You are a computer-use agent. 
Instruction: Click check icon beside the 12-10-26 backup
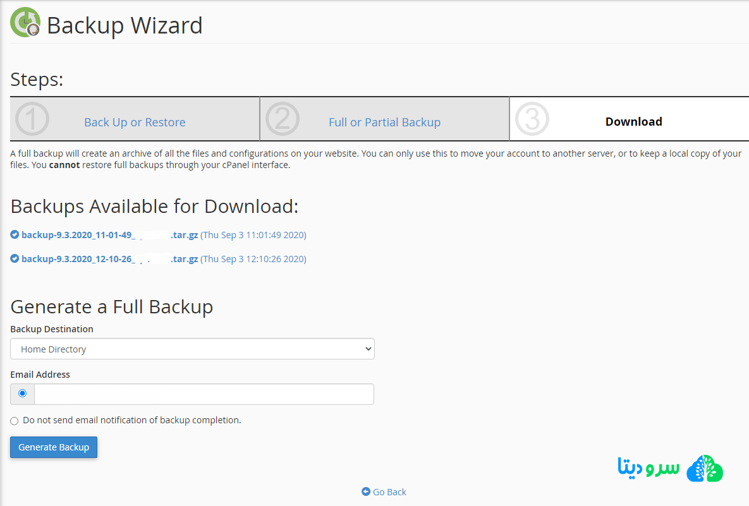15,259
